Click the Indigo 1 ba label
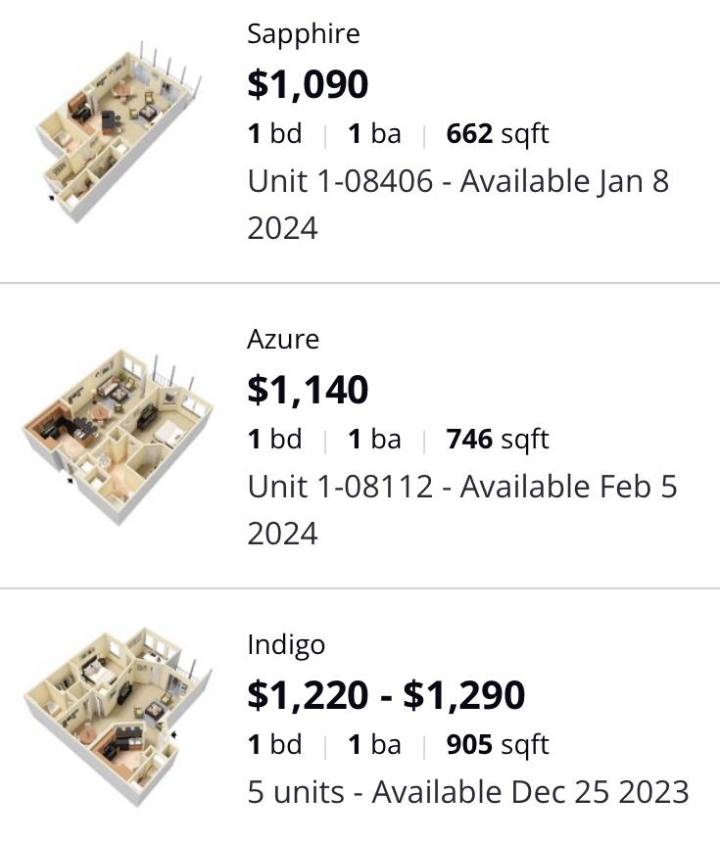720x843 pixels. 374,745
